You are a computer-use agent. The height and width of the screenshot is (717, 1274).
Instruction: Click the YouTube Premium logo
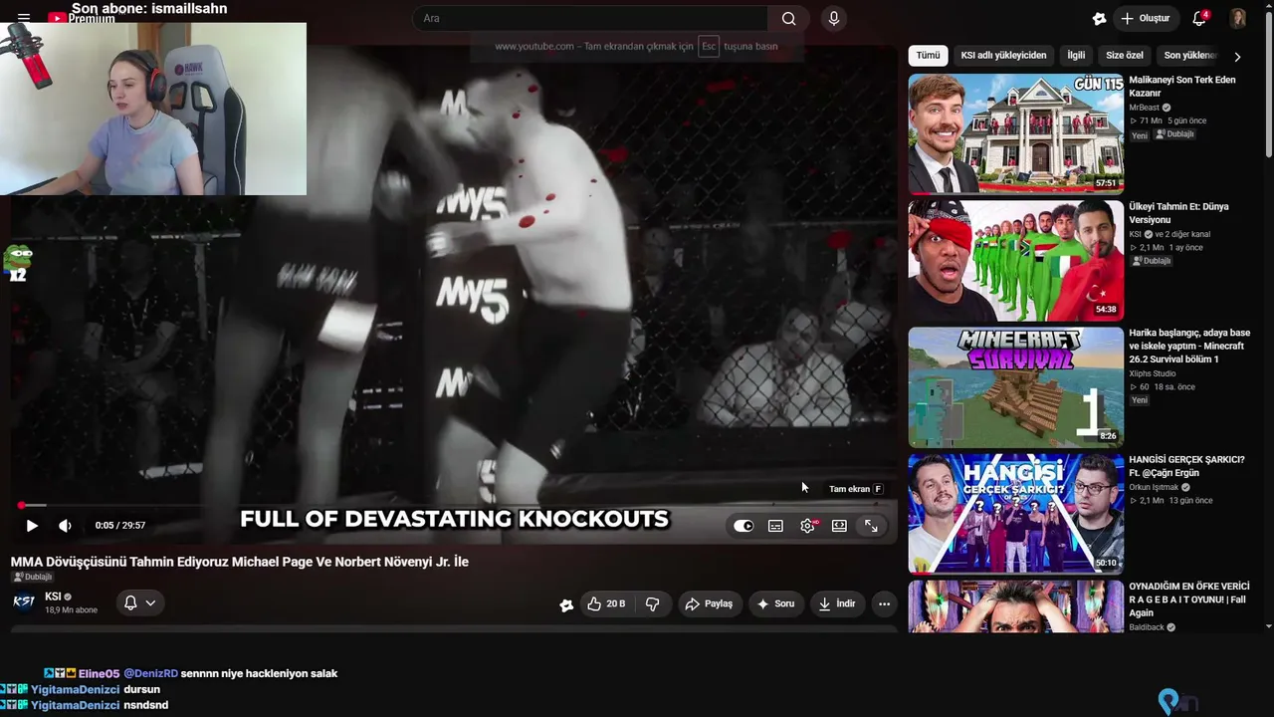click(x=82, y=18)
